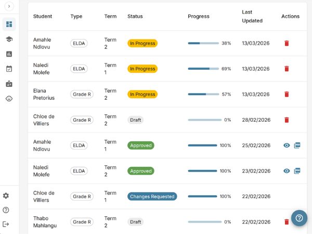Click the Last Updated column header

(x=252, y=16)
